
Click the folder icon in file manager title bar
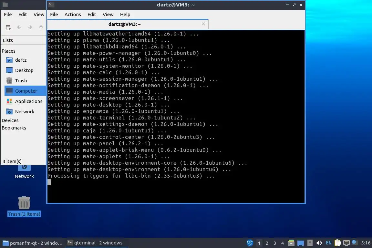click(x=5, y=5)
